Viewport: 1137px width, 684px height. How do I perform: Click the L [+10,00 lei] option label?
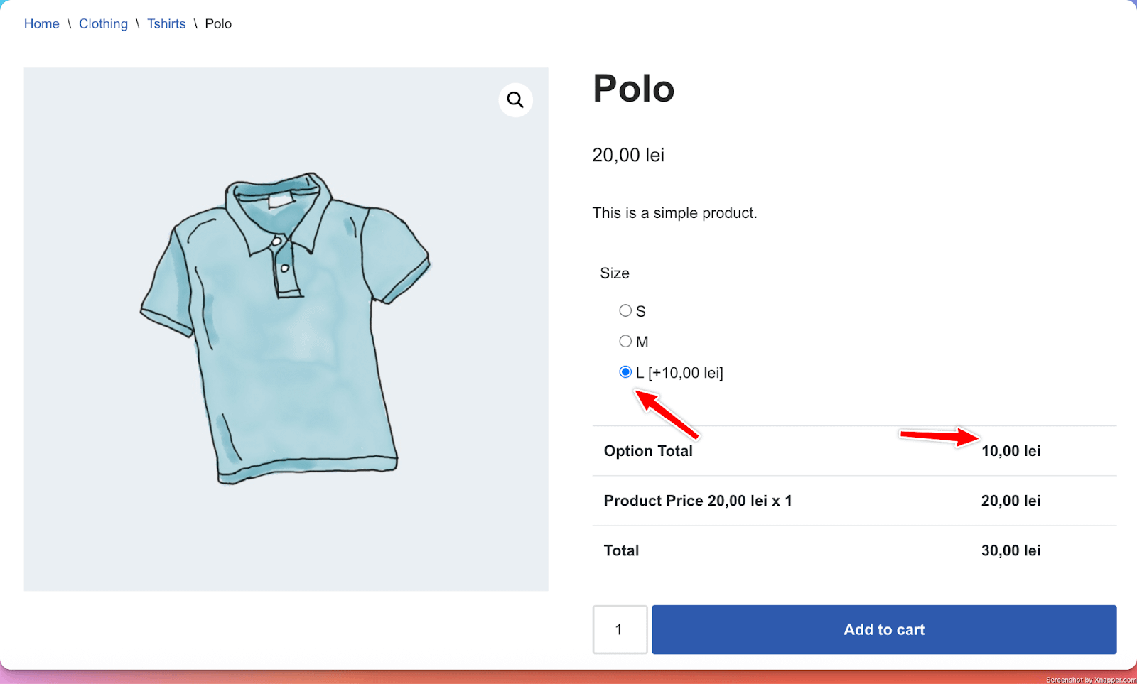point(679,373)
